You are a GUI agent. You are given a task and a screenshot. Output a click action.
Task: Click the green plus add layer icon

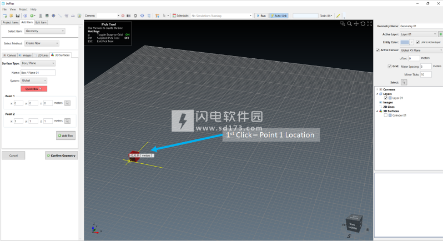(x=440, y=34)
